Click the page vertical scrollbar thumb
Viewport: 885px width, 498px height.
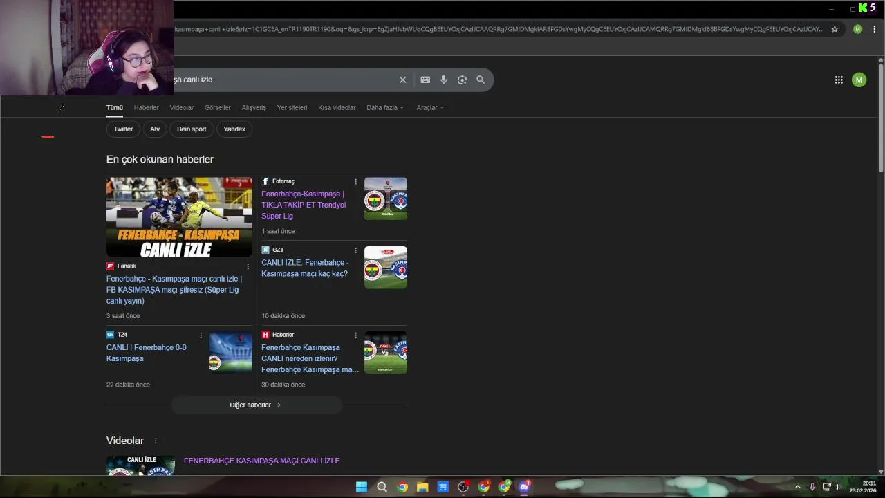point(881,118)
